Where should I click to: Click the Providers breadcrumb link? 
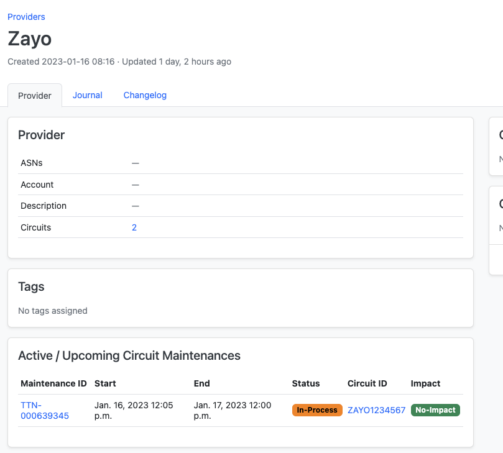coord(26,17)
